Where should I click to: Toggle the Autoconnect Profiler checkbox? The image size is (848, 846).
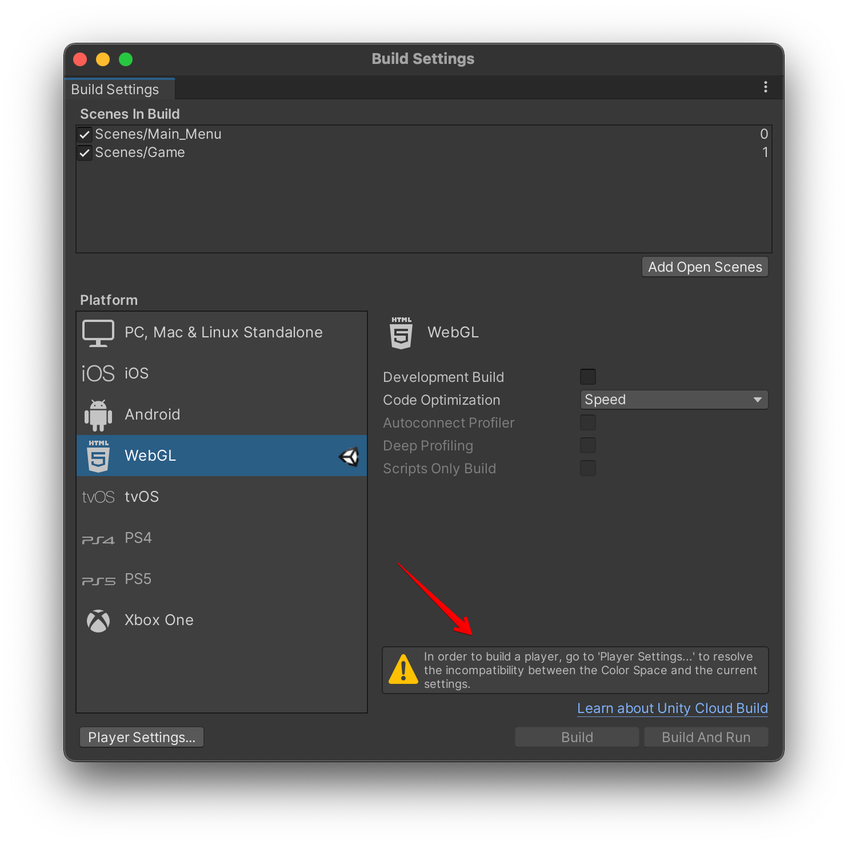[x=588, y=422]
